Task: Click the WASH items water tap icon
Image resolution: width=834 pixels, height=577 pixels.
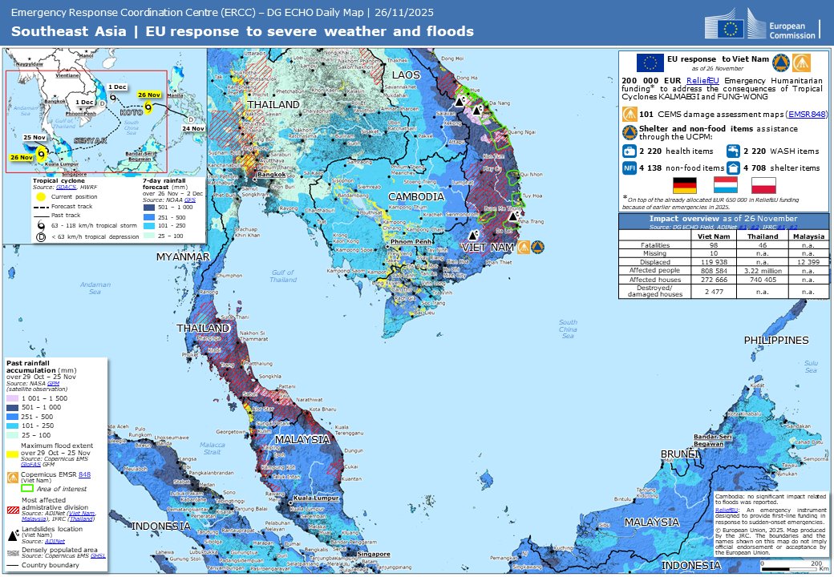Action: tap(733, 151)
